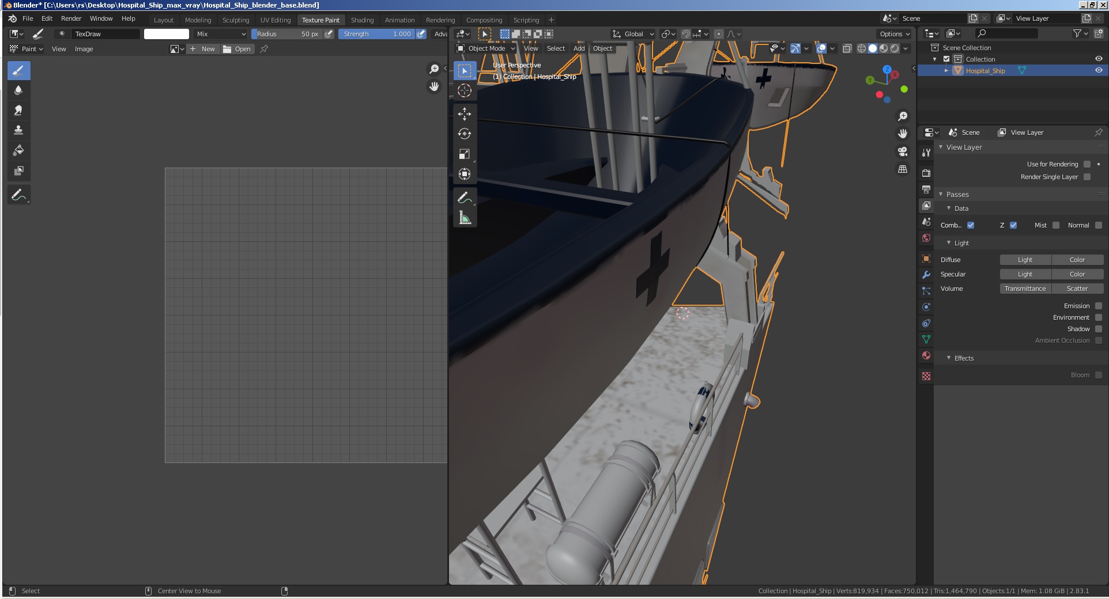The height and width of the screenshot is (599, 1109).
Task: Switch to the Shading workspace tab
Action: [362, 20]
